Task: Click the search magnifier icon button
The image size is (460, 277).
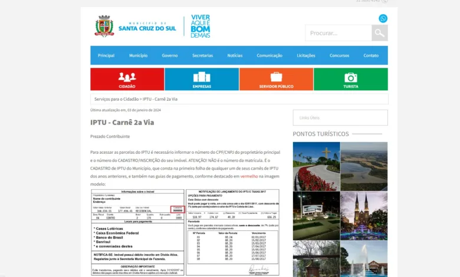Action: tap(380, 33)
